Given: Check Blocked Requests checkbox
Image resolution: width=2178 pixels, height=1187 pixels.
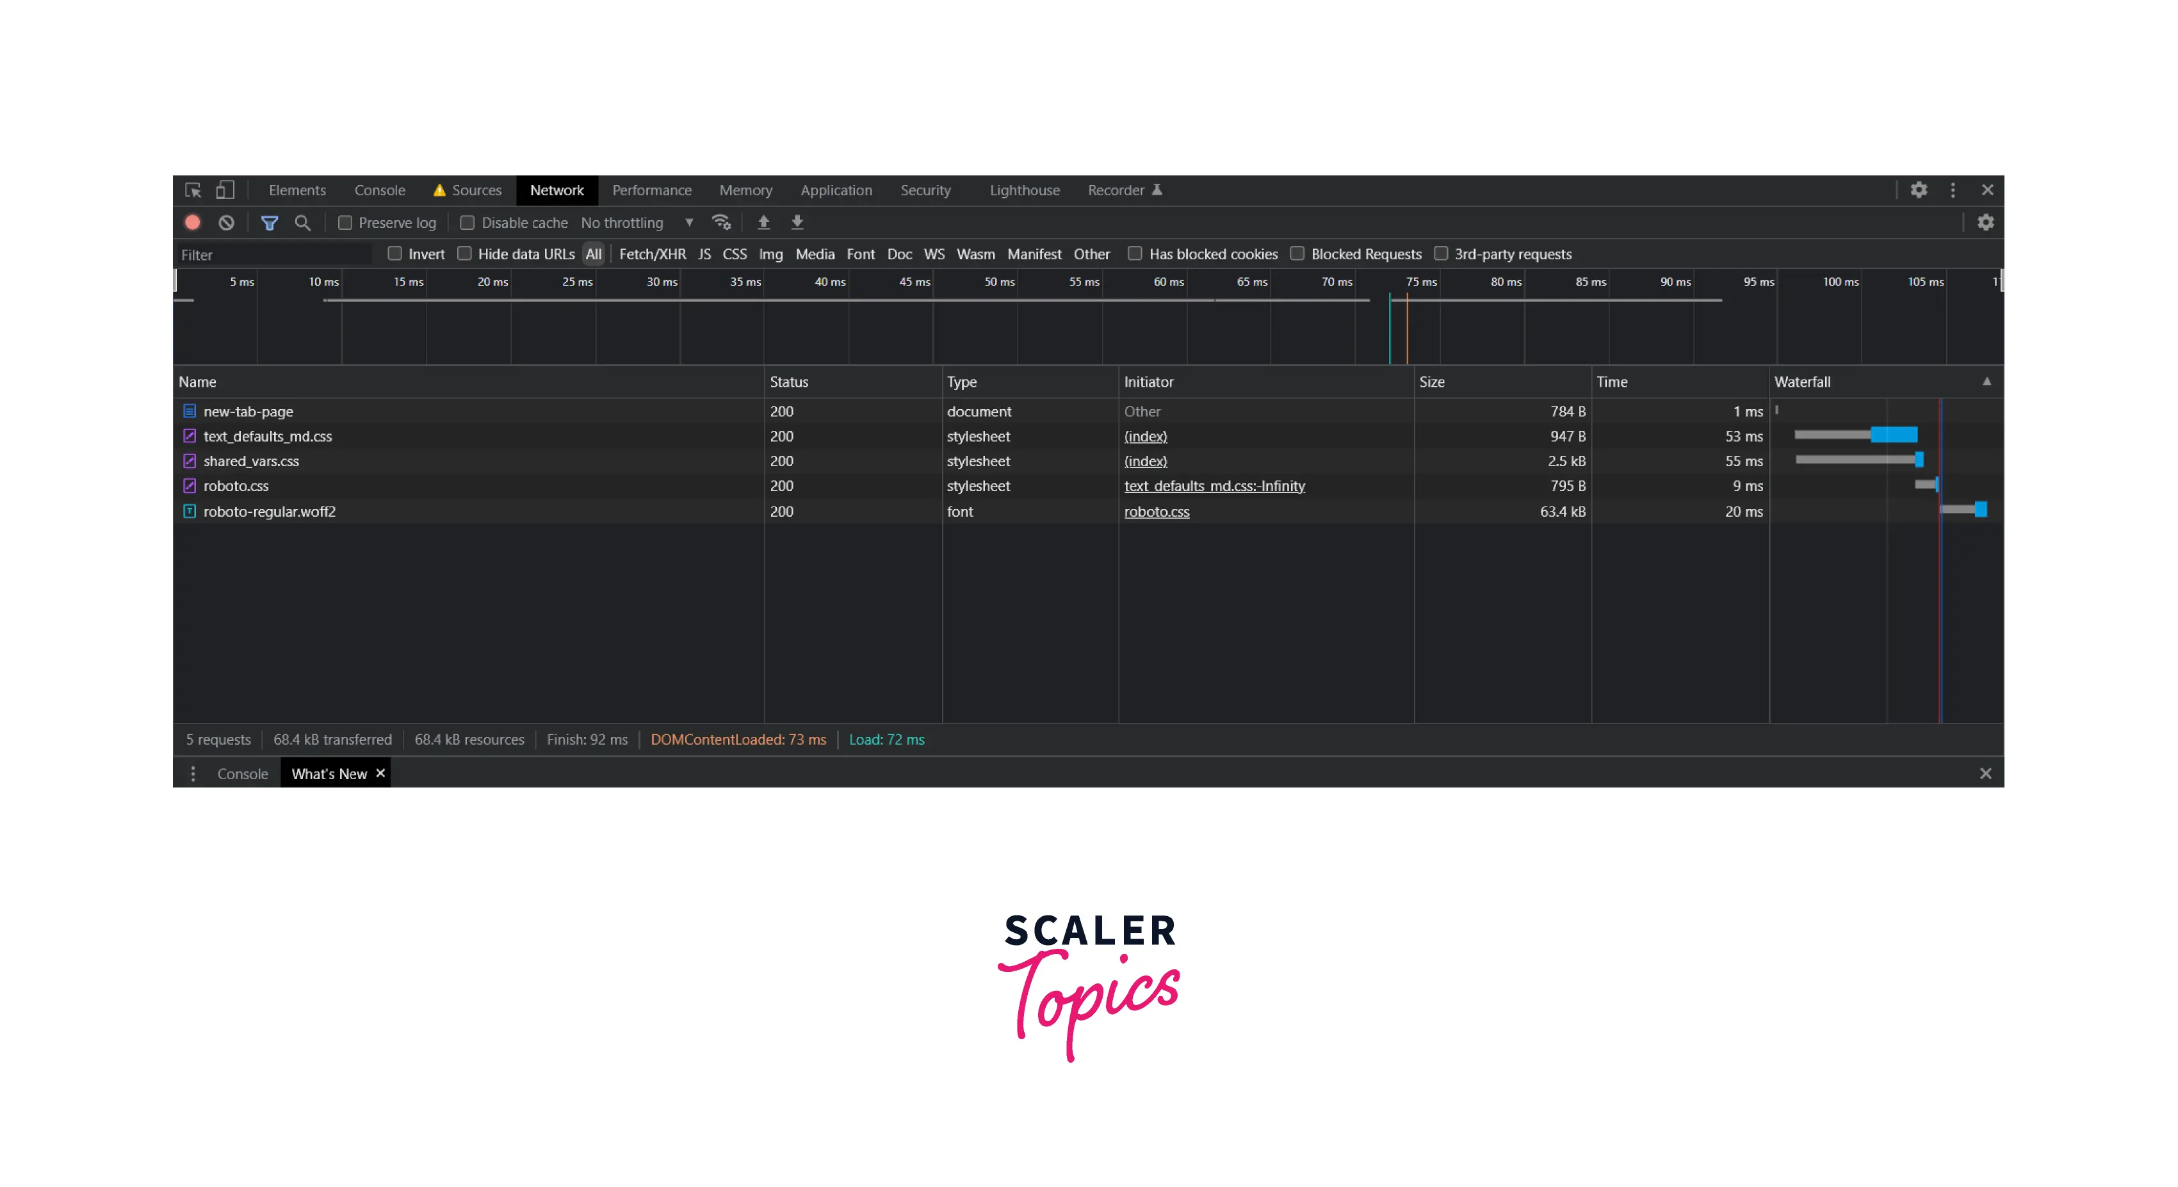Looking at the screenshot, I should pos(1297,254).
